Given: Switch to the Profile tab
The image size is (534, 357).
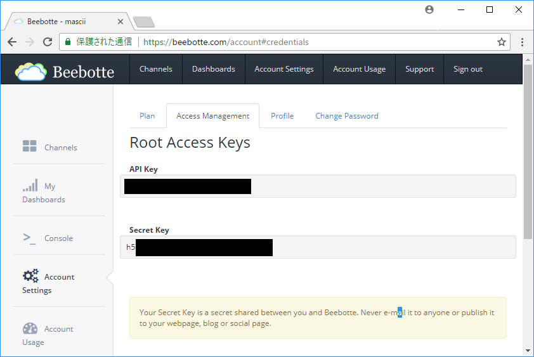Looking at the screenshot, I should [x=282, y=116].
